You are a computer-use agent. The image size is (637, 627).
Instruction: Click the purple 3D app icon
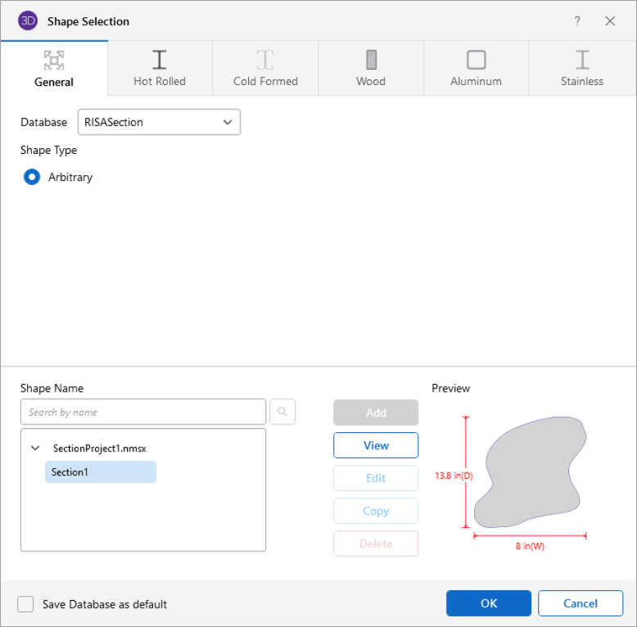[28, 21]
